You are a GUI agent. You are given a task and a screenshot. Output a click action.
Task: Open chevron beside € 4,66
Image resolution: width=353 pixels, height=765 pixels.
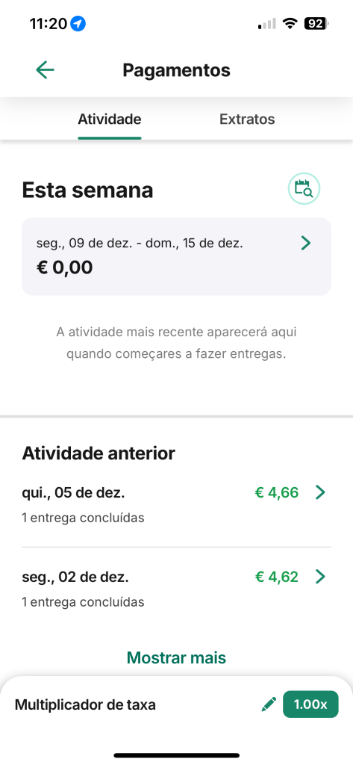tap(320, 493)
